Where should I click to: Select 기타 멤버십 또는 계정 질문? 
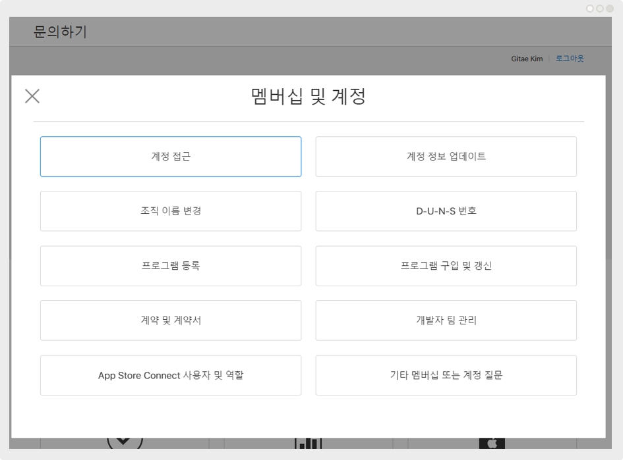446,375
